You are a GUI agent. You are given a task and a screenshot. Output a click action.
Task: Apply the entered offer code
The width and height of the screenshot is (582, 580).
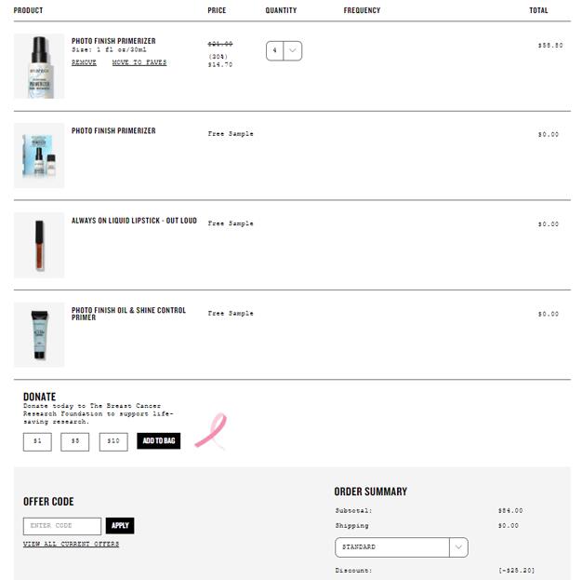click(x=120, y=526)
